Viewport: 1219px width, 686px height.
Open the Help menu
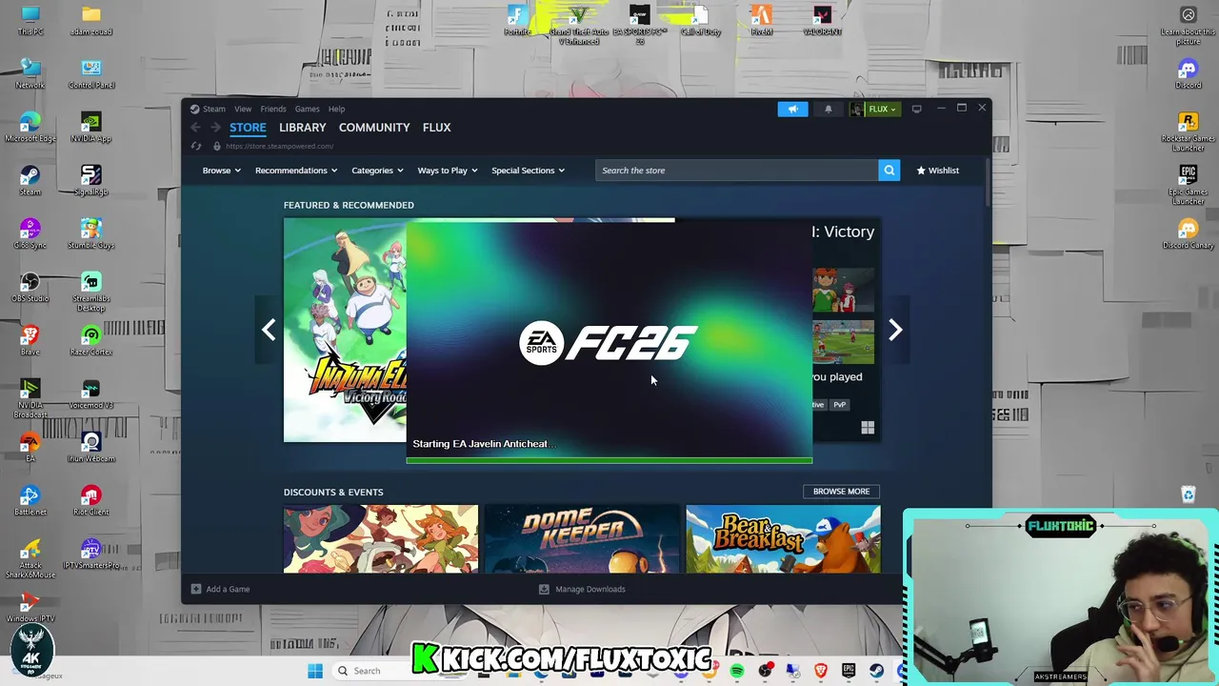336,109
